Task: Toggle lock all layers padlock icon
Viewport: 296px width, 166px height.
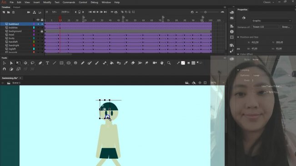Action: coord(42,20)
